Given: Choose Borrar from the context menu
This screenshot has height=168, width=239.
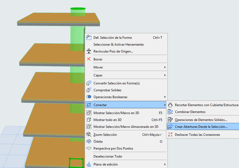Looking at the screenshot, I should coord(126,59).
